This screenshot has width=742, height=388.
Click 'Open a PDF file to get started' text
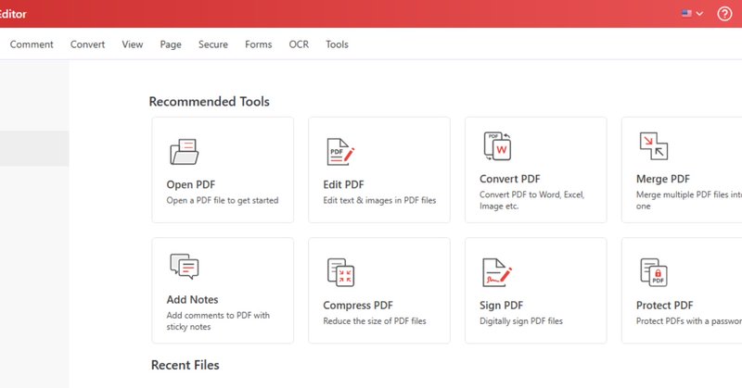(x=223, y=200)
